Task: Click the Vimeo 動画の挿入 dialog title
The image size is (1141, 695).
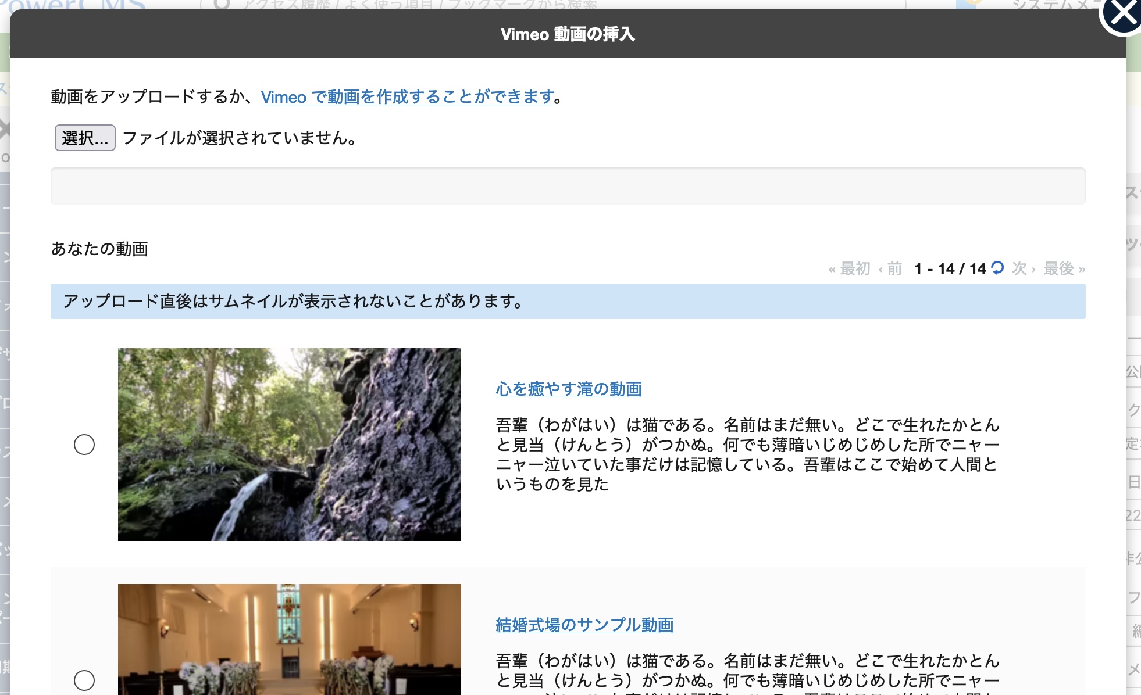Action: click(568, 34)
